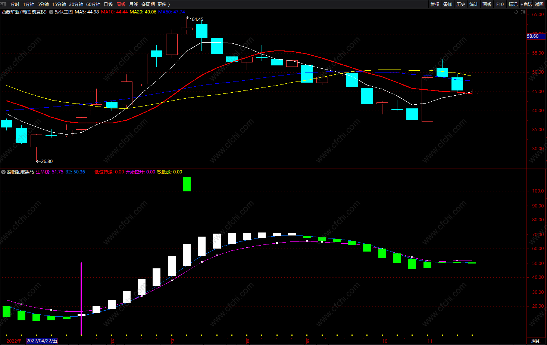The width and height of the screenshot is (547, 345).
Task: Click the MA5: 44.98 value
Action: click(87, 12)
